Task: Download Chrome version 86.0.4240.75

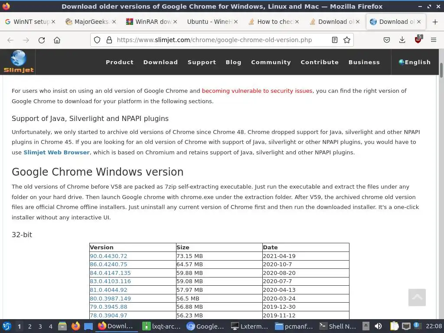Action: click(x=108, y=264)
